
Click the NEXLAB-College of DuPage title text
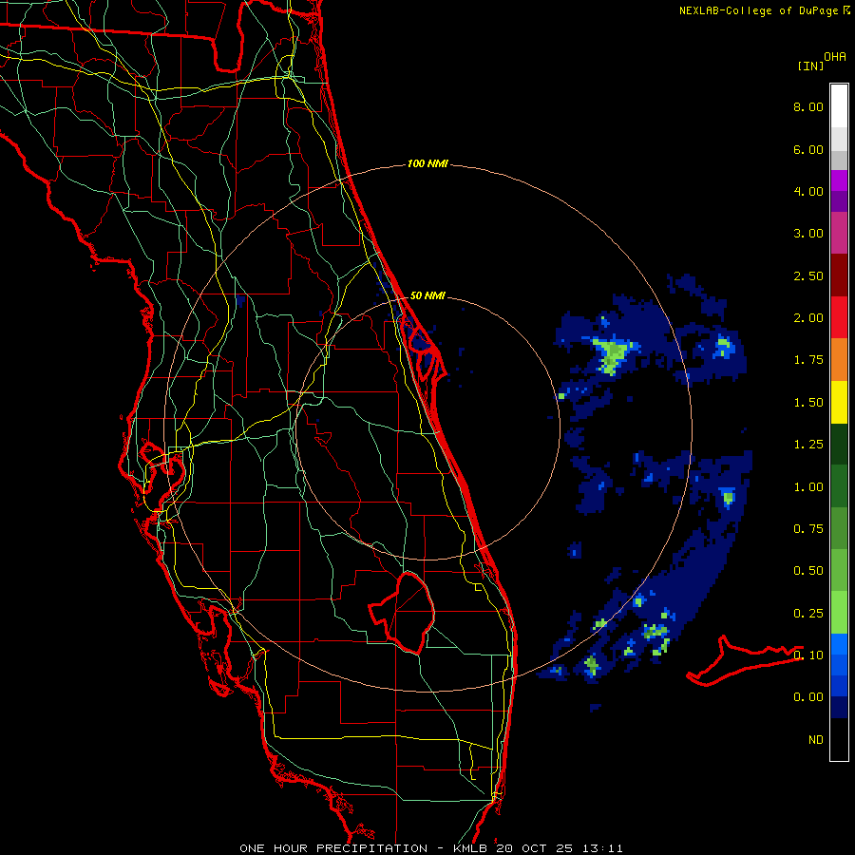coord(758,10)
